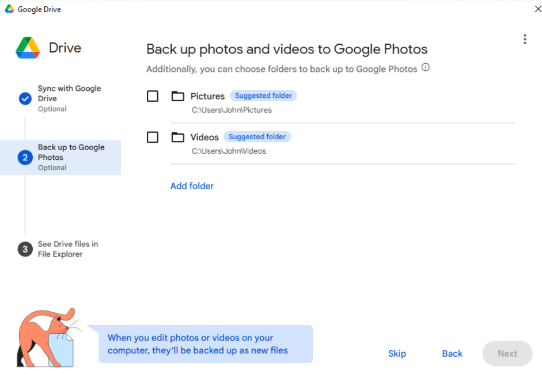542x378 pixels.
Task: Go back with the Back button
Action: (x=452, y=354)
